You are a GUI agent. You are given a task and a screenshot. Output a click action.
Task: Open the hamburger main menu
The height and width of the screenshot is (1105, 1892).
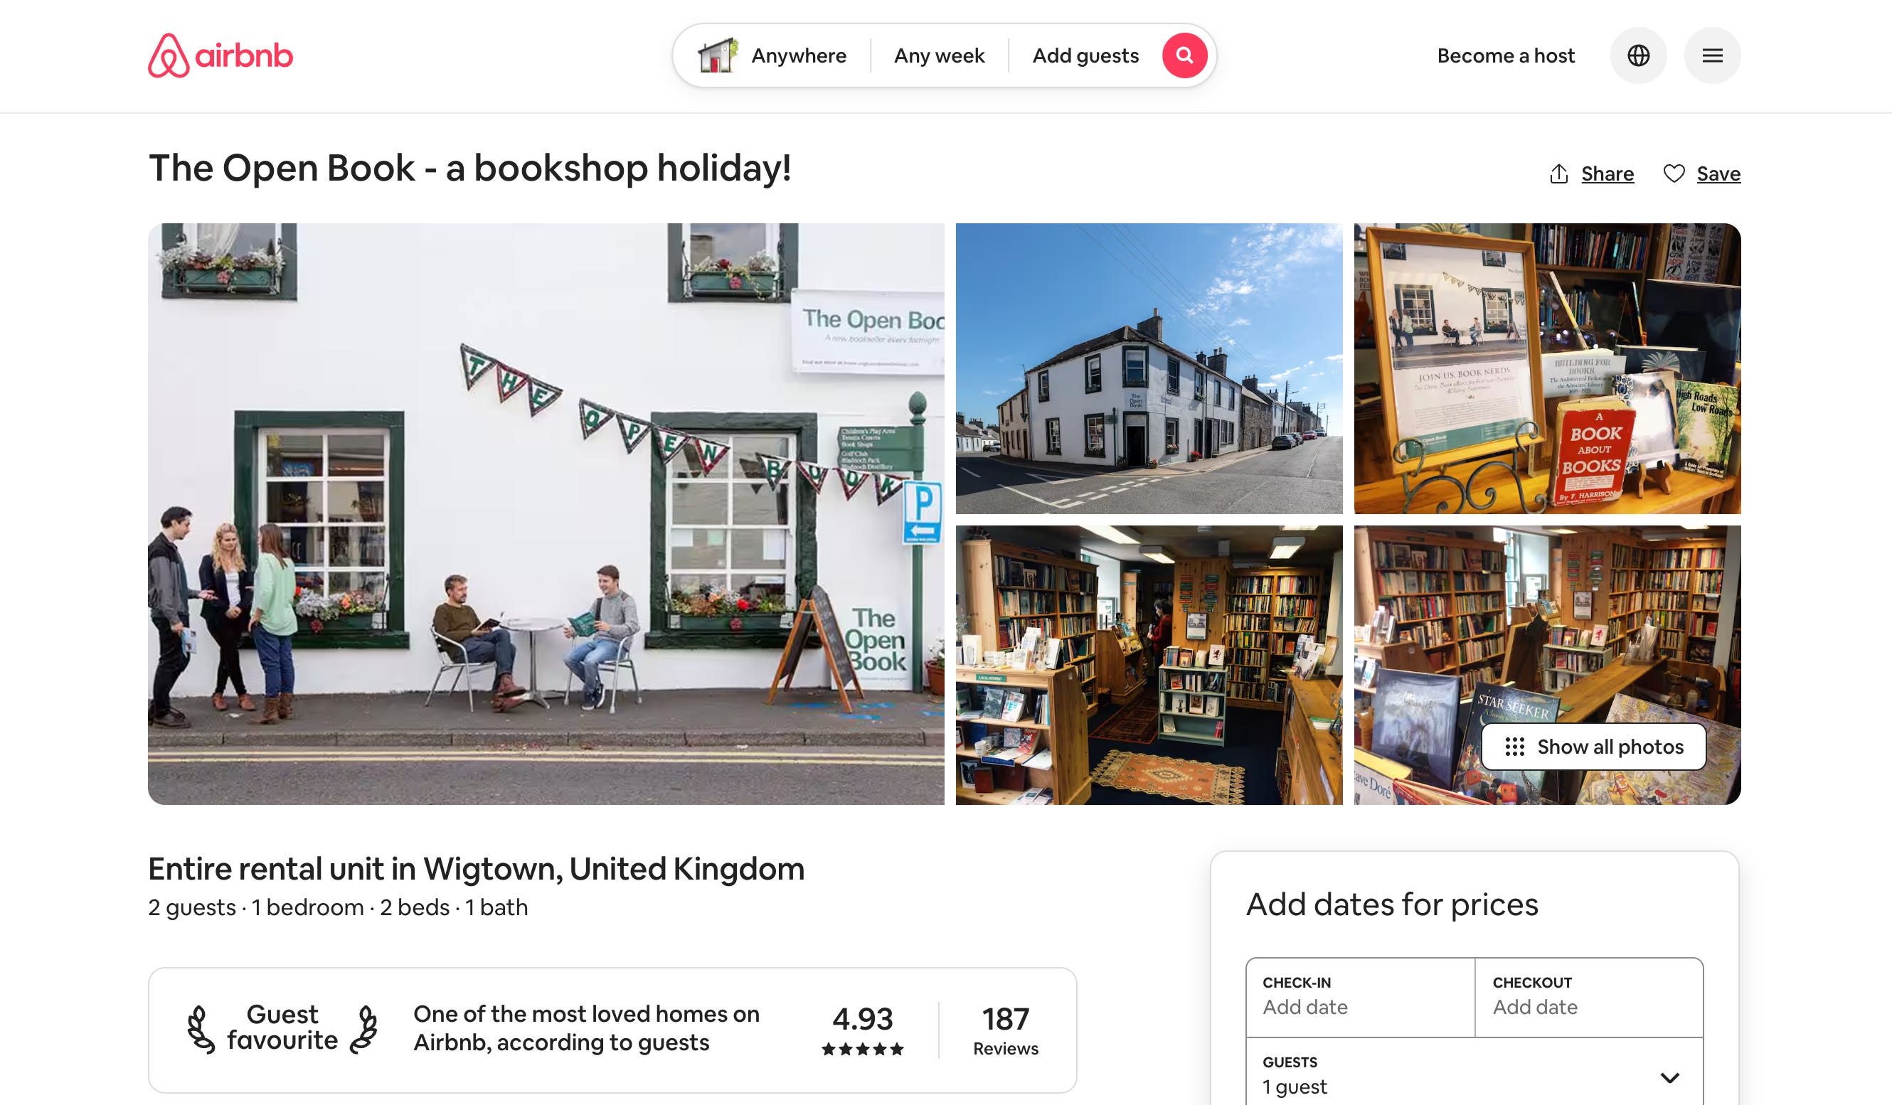pyautogui.click(x=1712, y=55)
